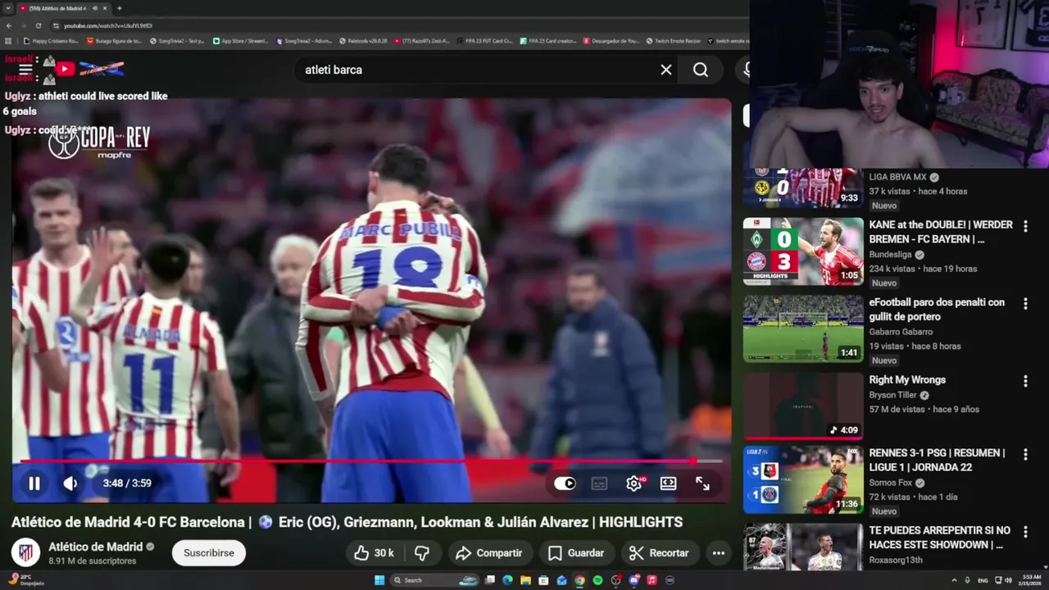The height and width of the screenshot is (590, 1049).
Task: Open options menu for RENNES 3-1 PSG video
Action: click(x=1025, y=454)
